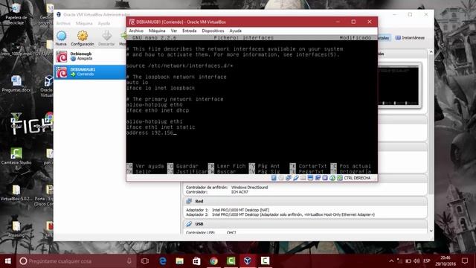Click Cortana microphone icon in search box
The image size is (476, 268).
(x=129, y=261)
